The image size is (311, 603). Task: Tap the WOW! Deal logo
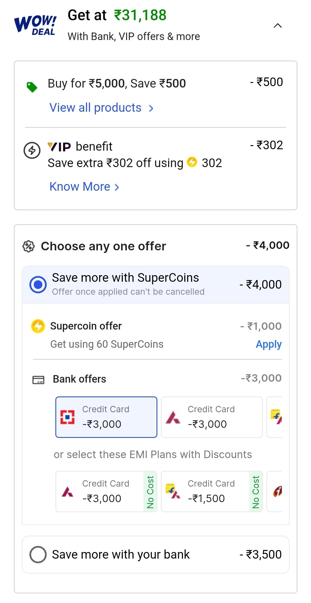[35, 25]
